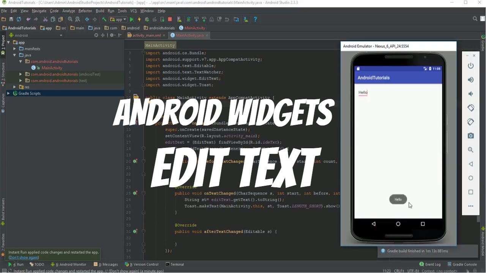
Task: Close the activity_main.xml tab
Action: (164, 36)
